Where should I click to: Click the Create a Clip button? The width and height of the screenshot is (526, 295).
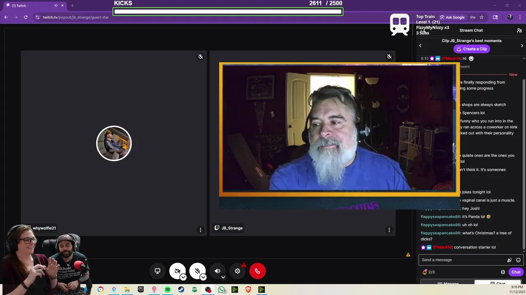(471, 49)
